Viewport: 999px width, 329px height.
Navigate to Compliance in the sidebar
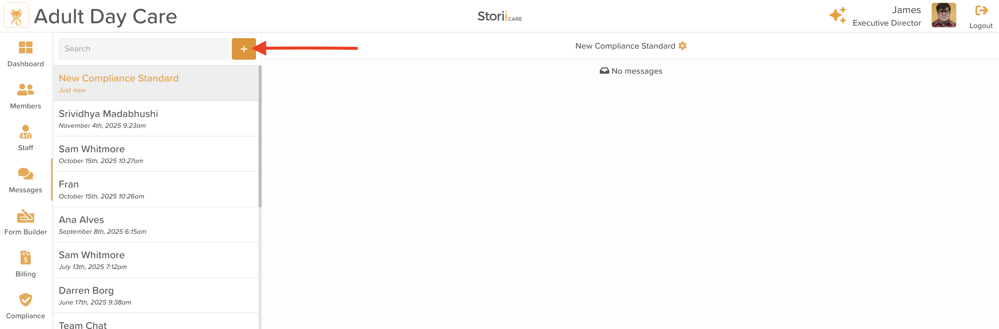pyautogui.click(x=26, y=300)
